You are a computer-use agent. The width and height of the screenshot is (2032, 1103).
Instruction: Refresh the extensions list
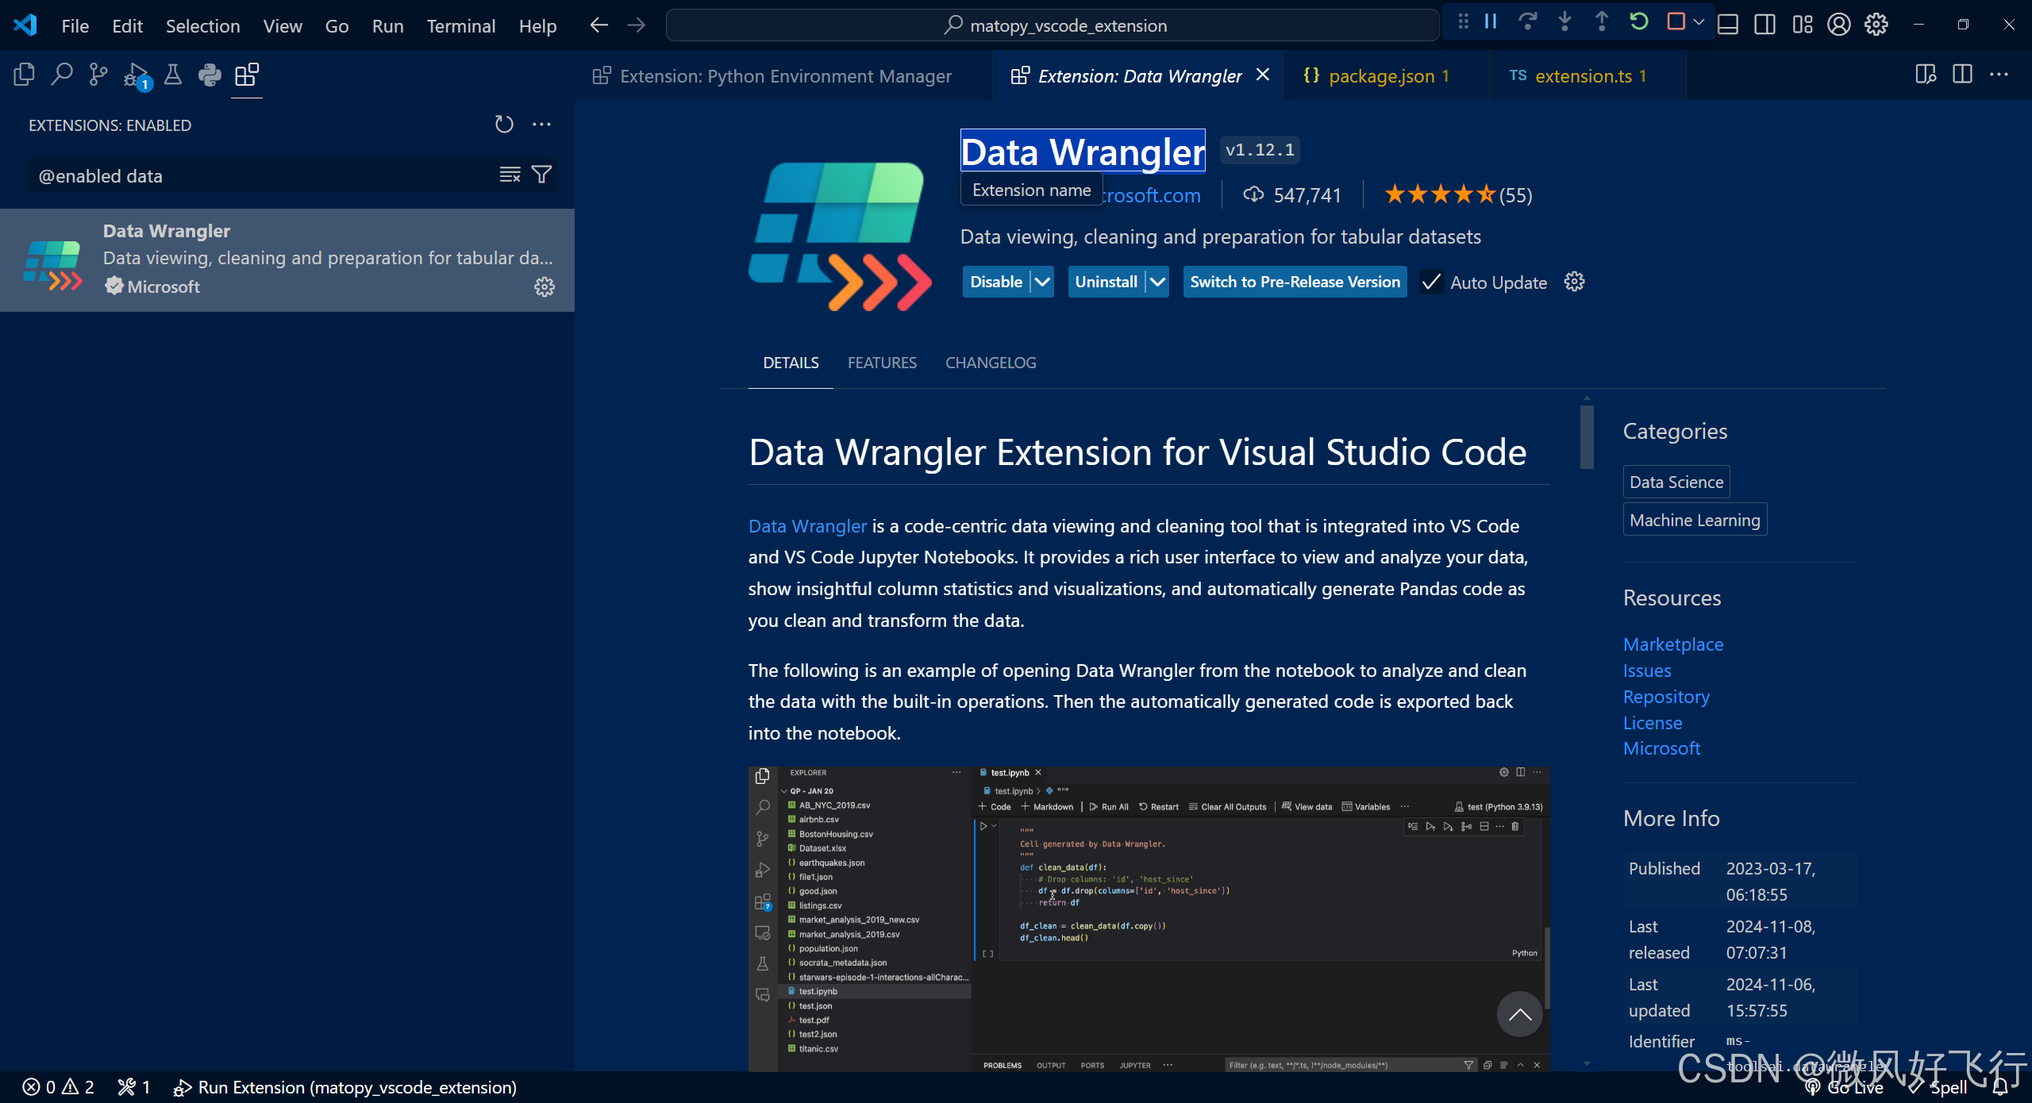(504, 125)
